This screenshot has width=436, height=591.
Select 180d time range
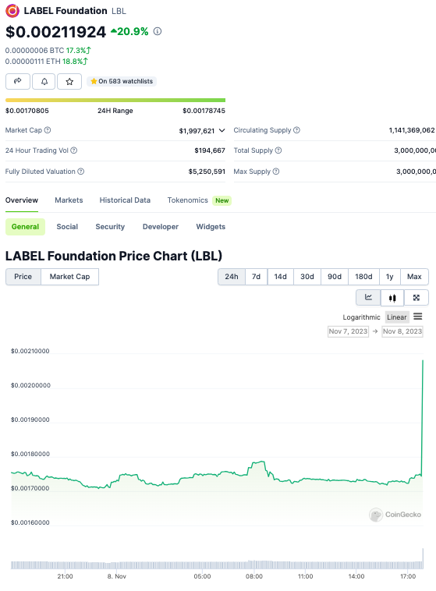pyautogui.click(x=363, y=277)
